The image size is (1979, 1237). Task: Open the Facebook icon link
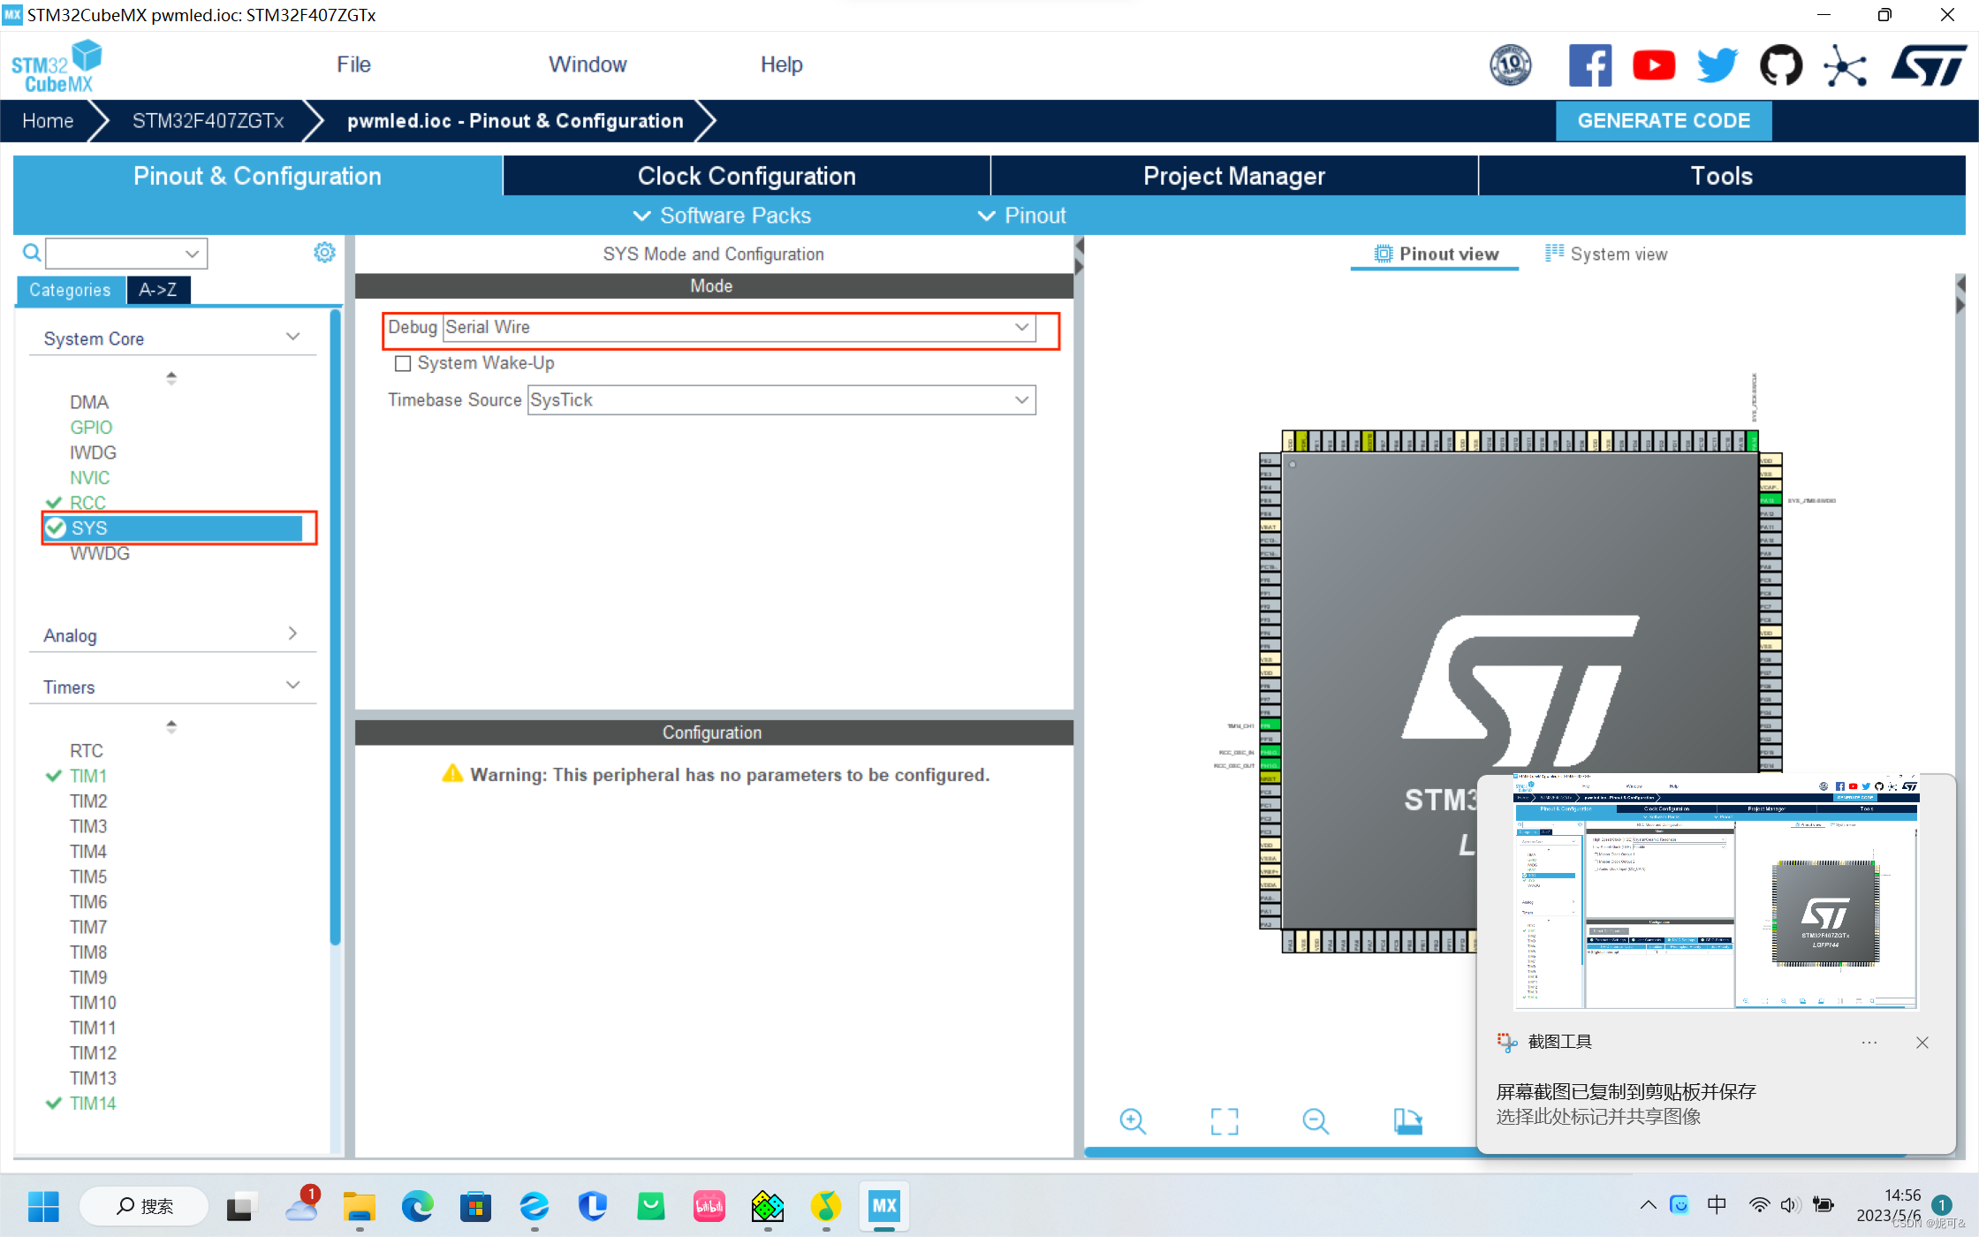click(x=1589, y=65)
